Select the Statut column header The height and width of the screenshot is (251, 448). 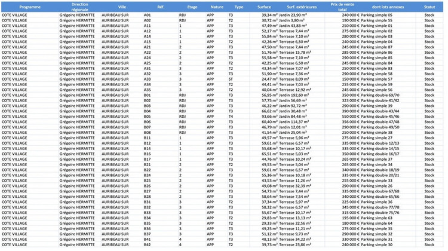[x=429, y=7]
